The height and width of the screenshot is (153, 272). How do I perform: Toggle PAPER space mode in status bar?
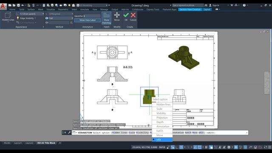pos(162,147)
